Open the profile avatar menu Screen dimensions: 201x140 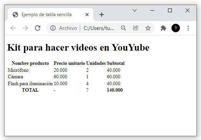click(x=176, y=28)
